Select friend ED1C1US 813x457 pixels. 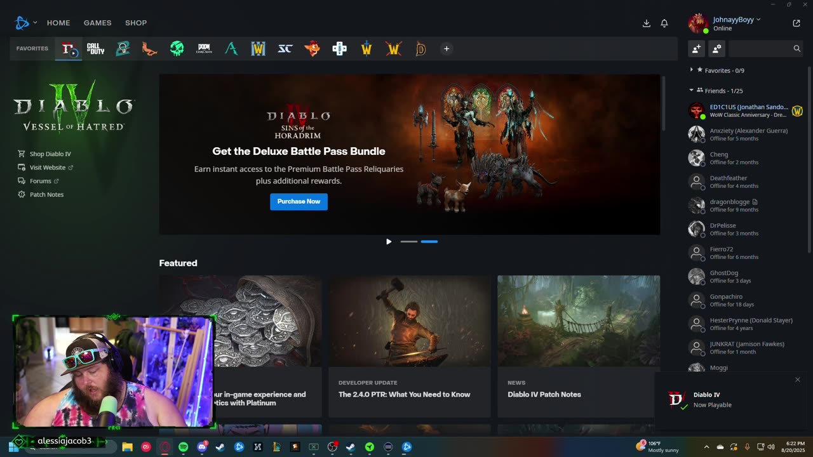tap(746, 110)
